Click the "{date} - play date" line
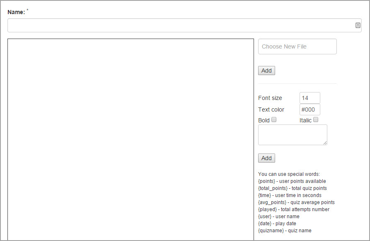 coord(277,224)
